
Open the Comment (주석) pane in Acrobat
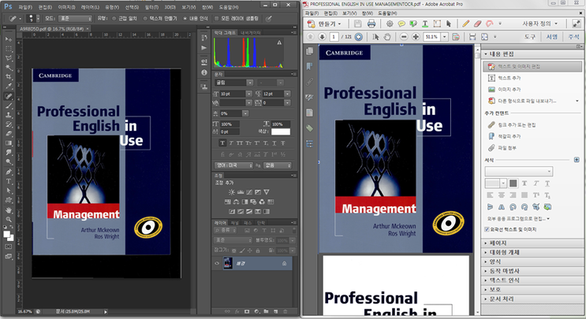[573, 36]
